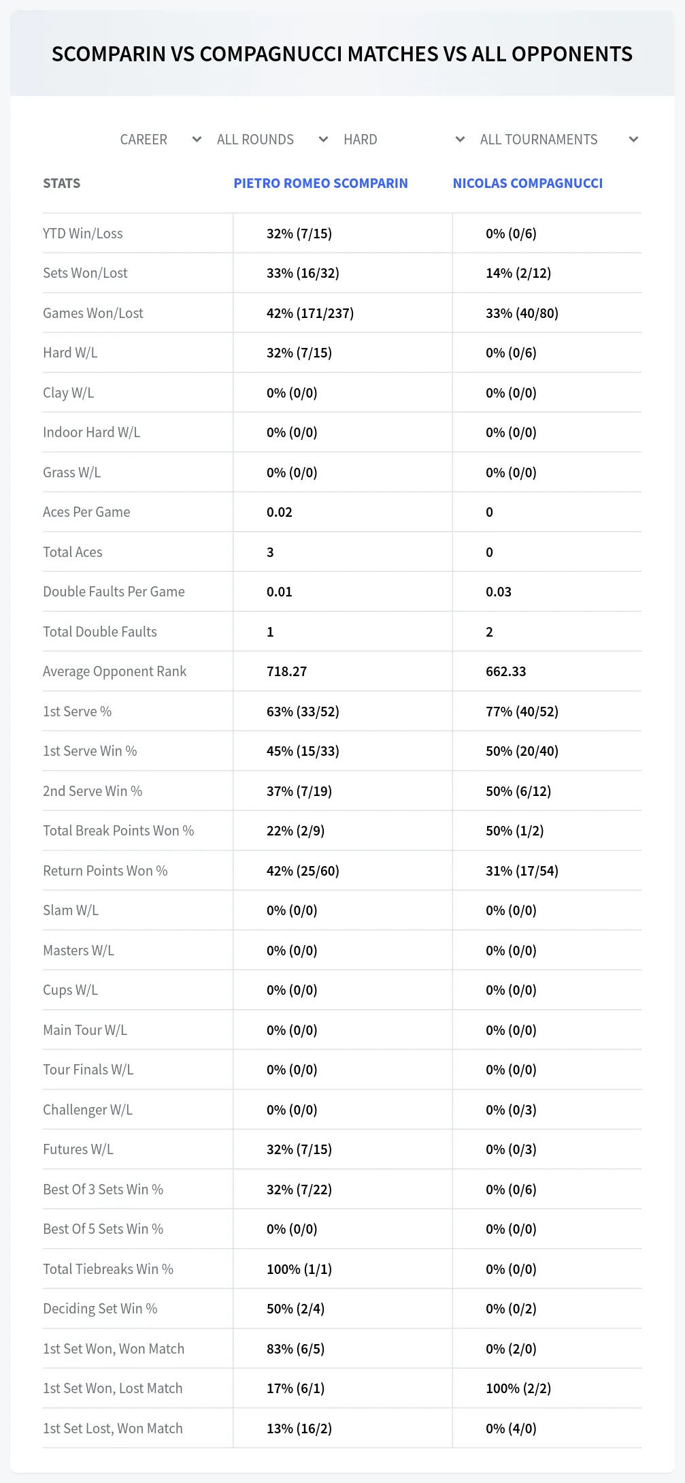685x1483 pixels.
Task: Click the page title heading
Action: [x=342, y=54]
